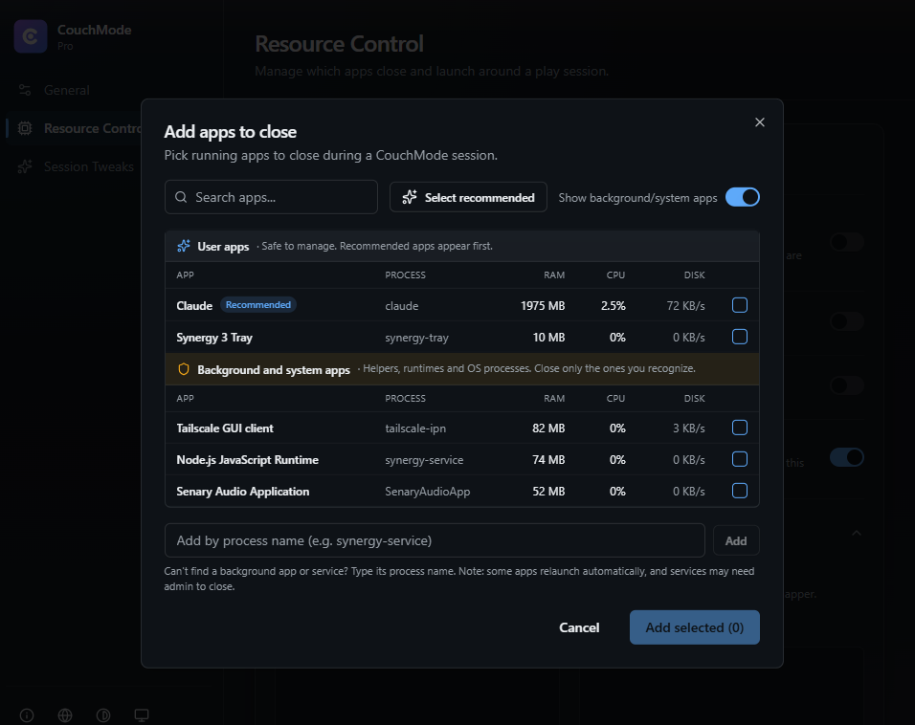This screenshot has width=915, height=725.
Task: Click the CouchMode logo icon
Action: click(x=31, y=36)
